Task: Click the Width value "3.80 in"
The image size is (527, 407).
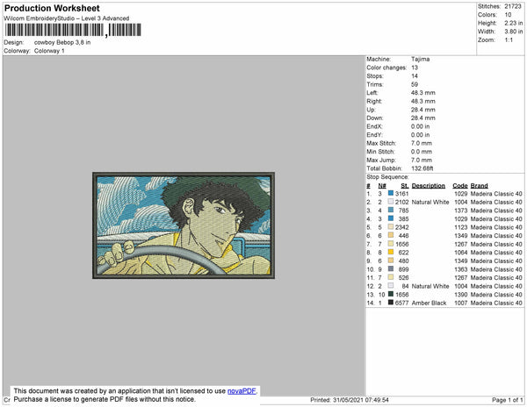Action: click(x=514, y=32)
